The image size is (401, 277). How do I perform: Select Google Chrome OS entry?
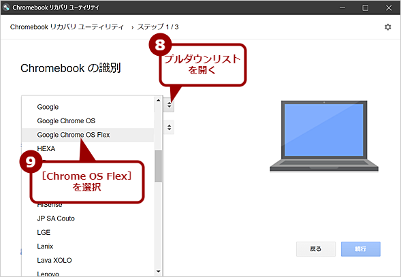(x=88, y=120)
